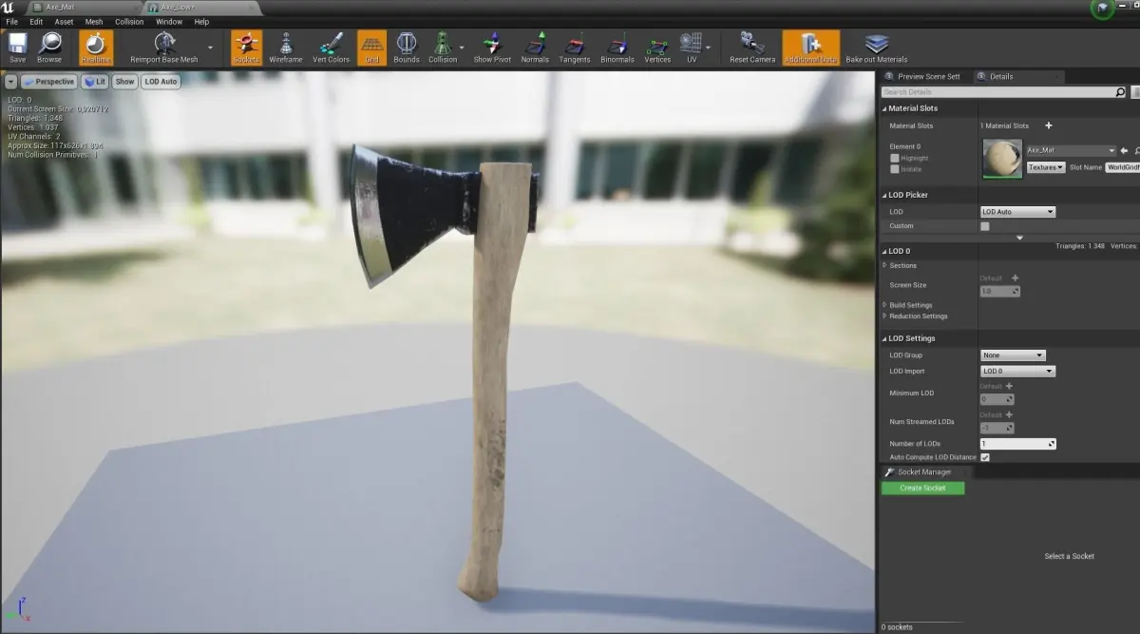Open the LOD Auto dropdown in LOD Picker
1140x634 pixels.
coord(1017,212)
